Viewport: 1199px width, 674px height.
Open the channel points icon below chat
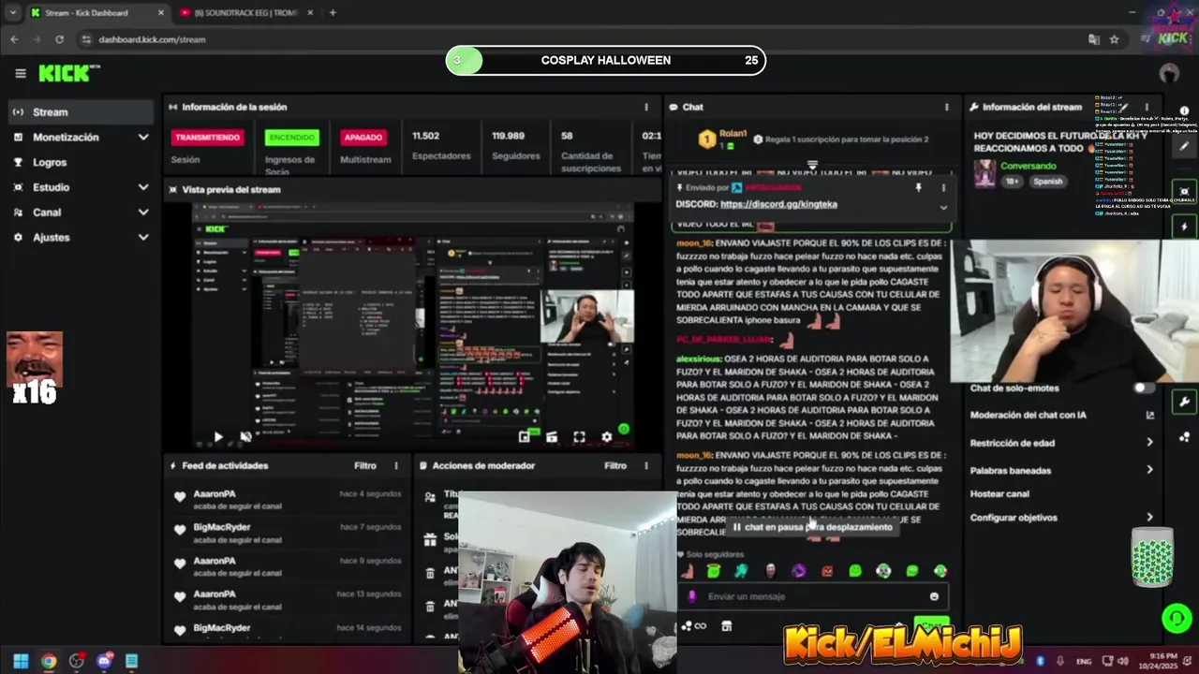(x=693, y=626)
